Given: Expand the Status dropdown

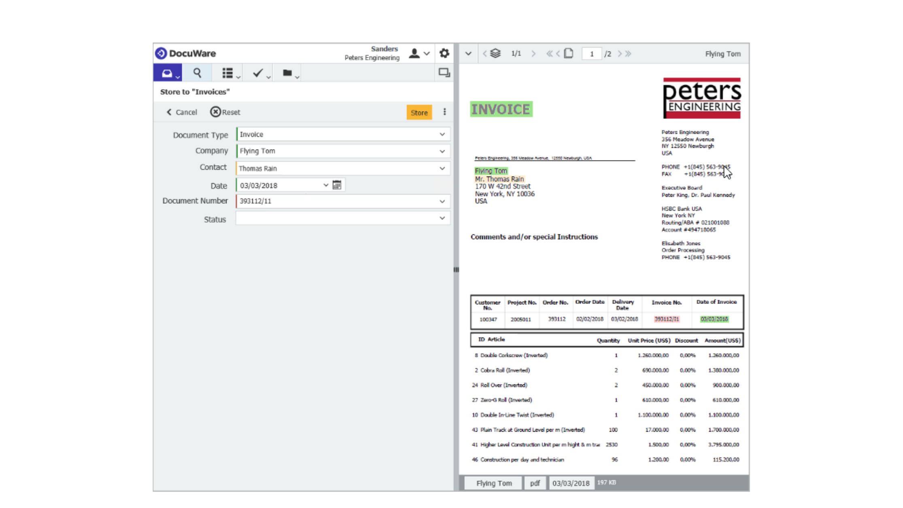Looking at the screenshot, I should (x=442, y=218).
